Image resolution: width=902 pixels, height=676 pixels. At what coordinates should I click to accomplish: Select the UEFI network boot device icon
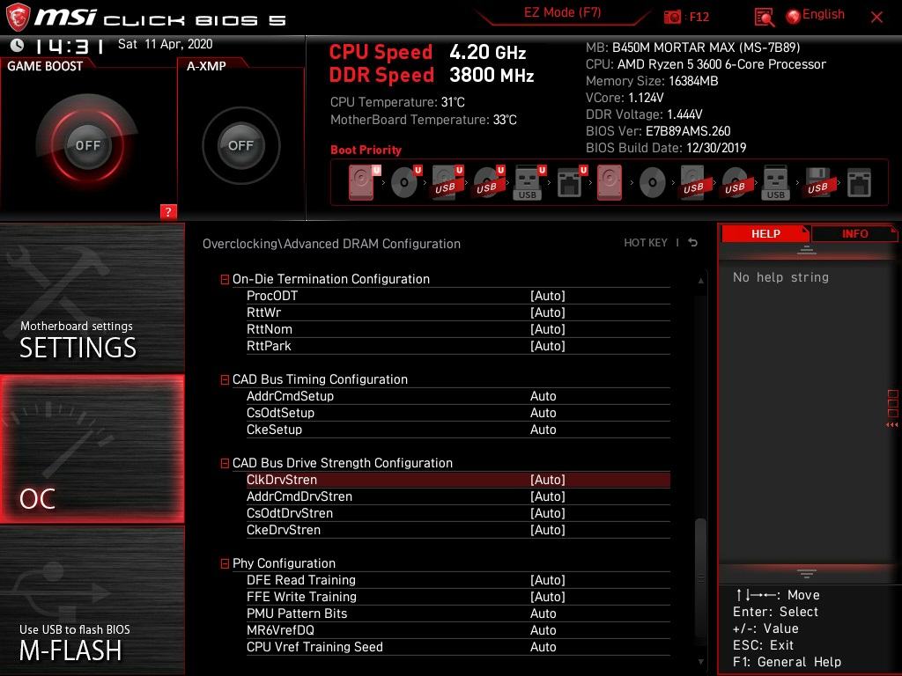[x=572, y=183]
